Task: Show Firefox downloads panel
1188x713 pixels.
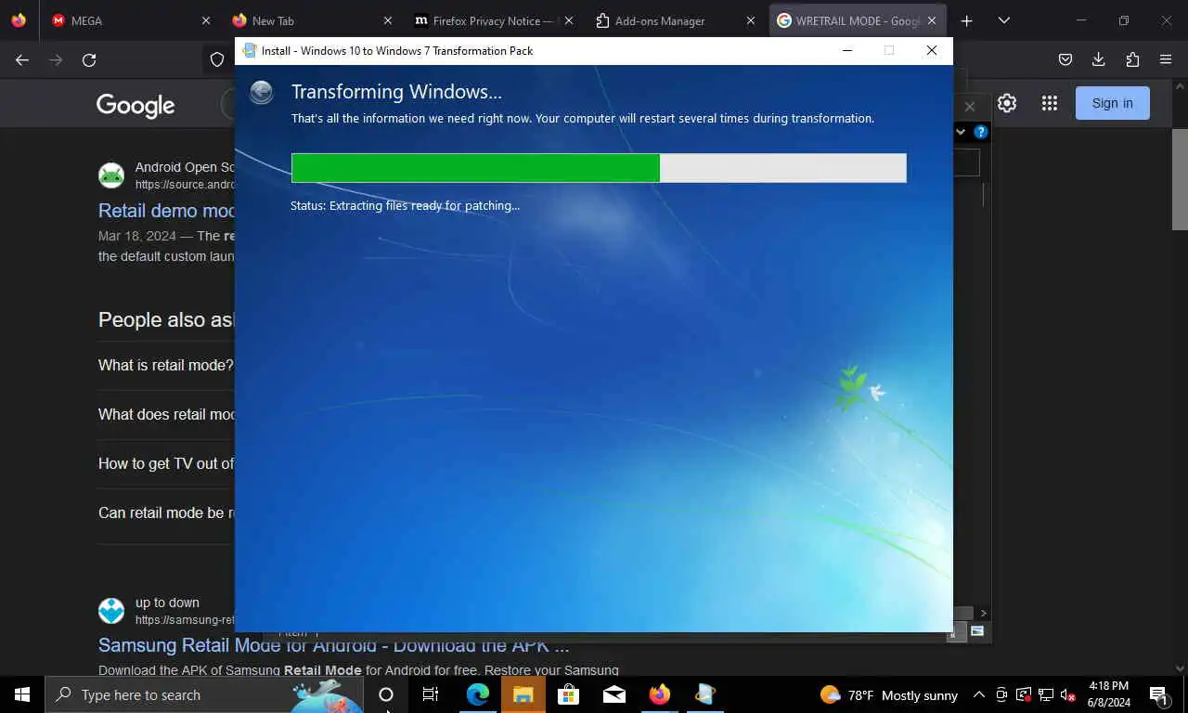Action: pyautogui.click(x=1099, y=59)
